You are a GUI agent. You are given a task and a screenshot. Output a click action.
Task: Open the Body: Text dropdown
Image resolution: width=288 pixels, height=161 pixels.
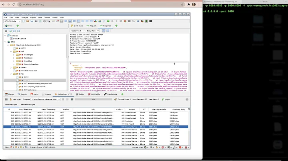[92, 31]
